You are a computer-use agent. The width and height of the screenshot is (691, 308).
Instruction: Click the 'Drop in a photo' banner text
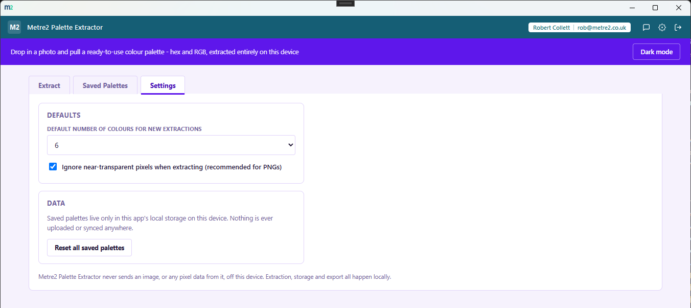[154, 52]
